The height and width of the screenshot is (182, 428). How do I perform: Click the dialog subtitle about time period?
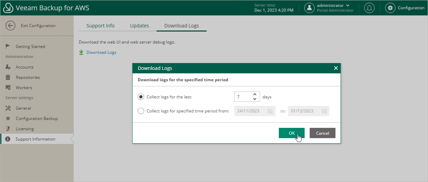pyautogui.click(x=183, y=80)
